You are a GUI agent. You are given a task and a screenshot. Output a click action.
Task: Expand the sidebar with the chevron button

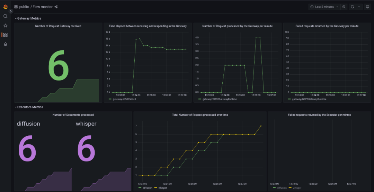pyautogui.click(x=11, y=11)
